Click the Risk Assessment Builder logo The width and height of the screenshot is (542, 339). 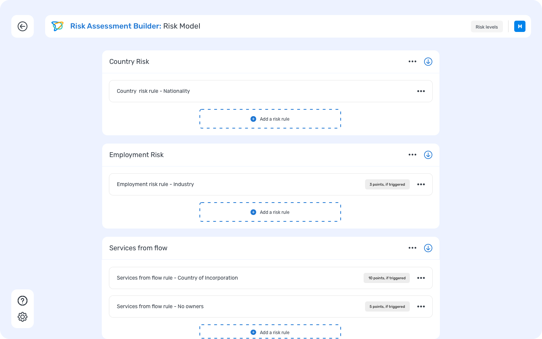pyautogui.click(x=57, y=26)
